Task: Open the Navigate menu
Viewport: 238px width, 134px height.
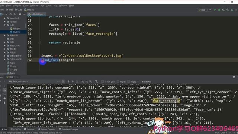Action: [17, 6]
